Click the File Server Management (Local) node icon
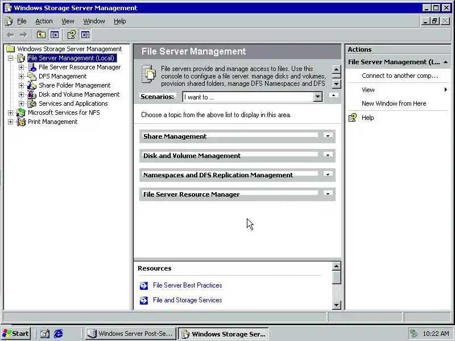Viewport: 455px width, 341px height. tap(21, 58)
